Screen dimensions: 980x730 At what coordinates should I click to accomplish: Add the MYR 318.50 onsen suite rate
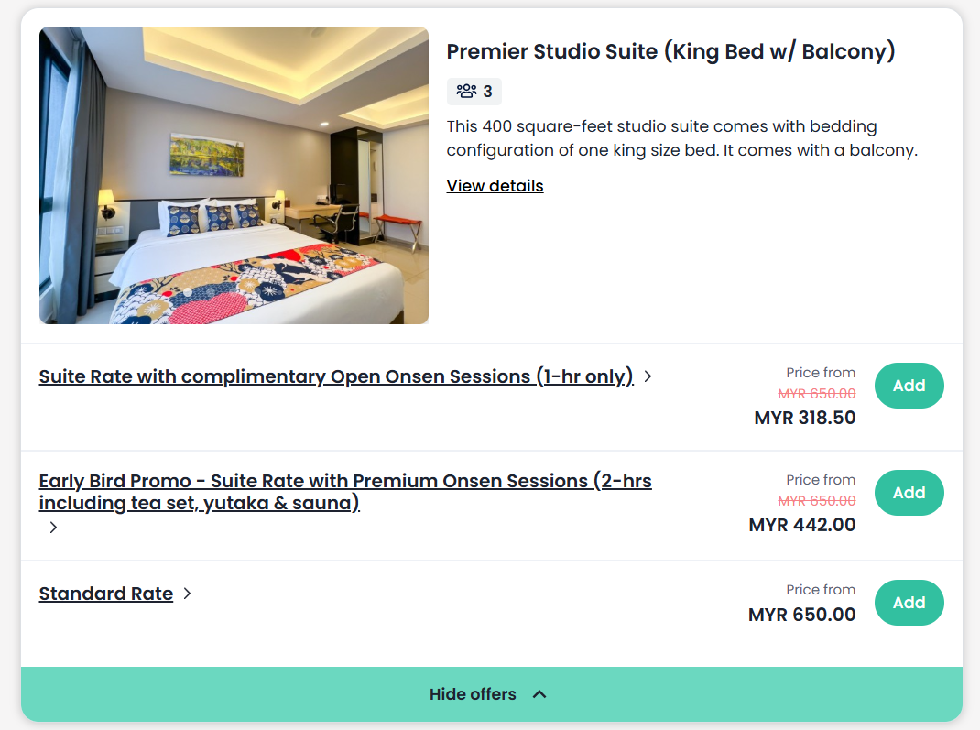tap(909, 386)
